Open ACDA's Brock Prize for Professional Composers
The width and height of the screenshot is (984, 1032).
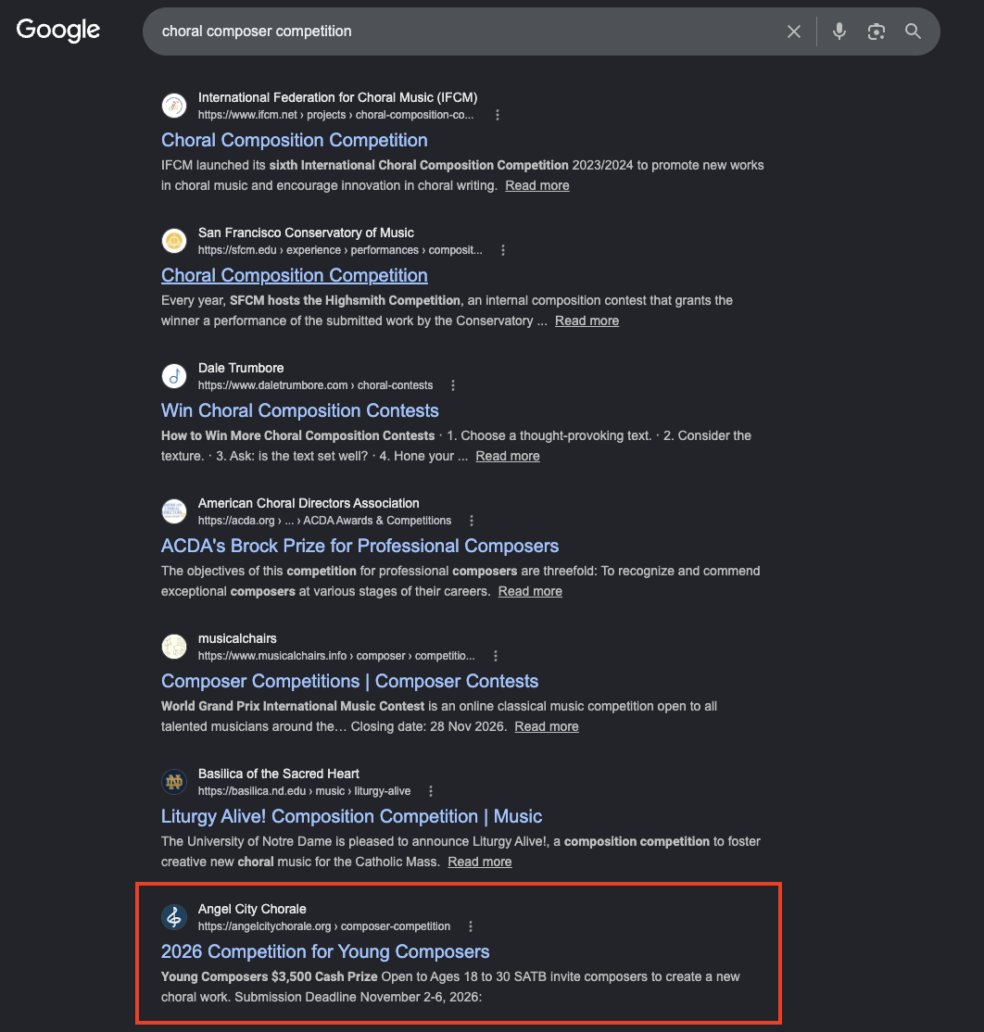coord(360,546)
